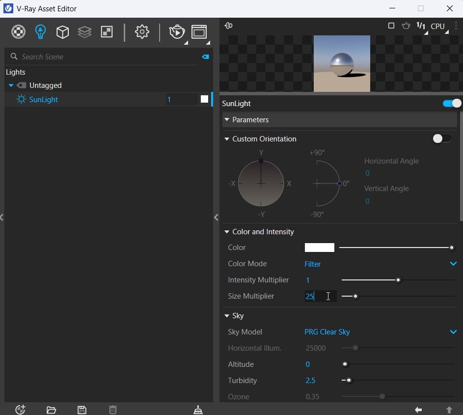Toggle the SunLight enable box in list
Screen dimensions: 463x415
pos(205,99)
